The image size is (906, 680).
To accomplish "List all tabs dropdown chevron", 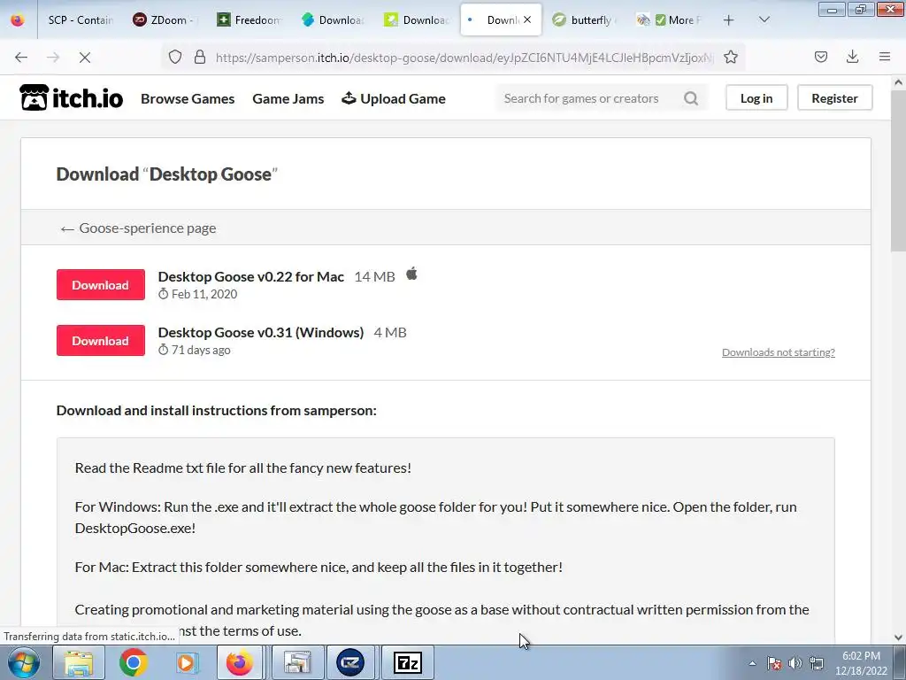I will [764, 19].
